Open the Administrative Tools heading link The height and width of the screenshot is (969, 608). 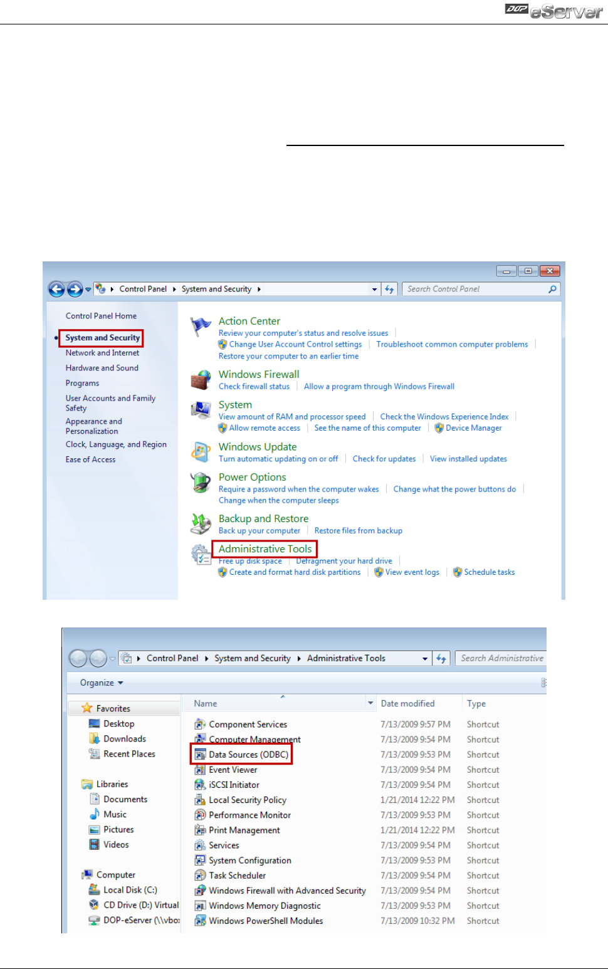[265, 549]
